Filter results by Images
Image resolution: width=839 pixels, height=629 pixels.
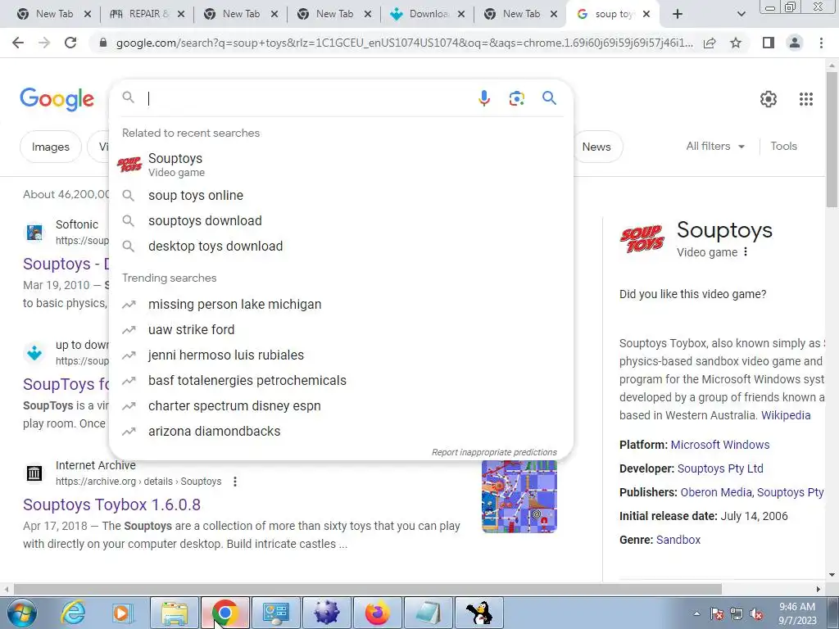(50, 147)
